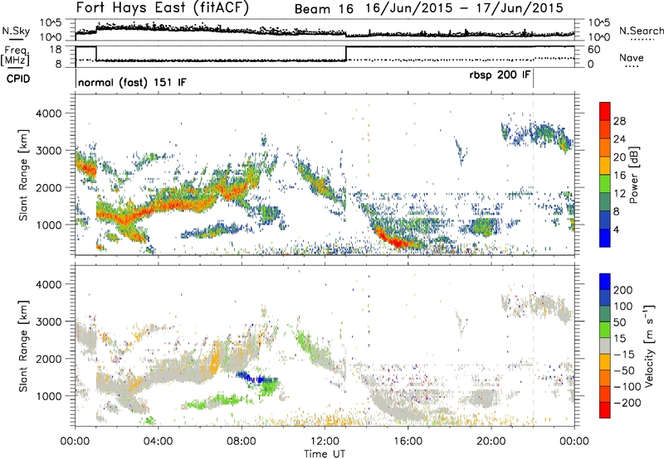
Task: Click the 2000 range tick in velocity panel
Action: (49, 359)
